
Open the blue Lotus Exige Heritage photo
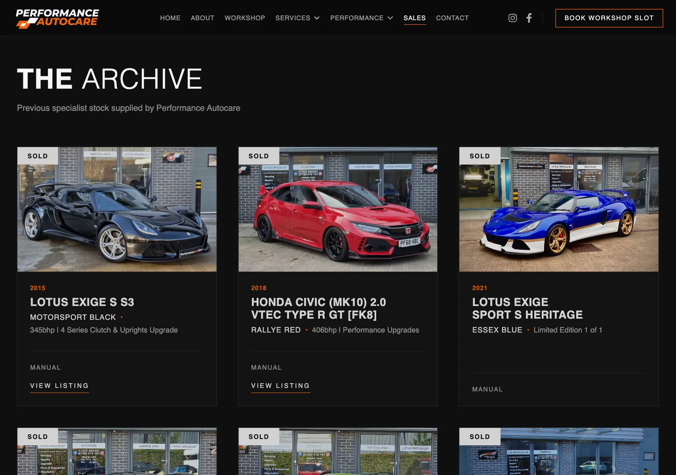559,209
